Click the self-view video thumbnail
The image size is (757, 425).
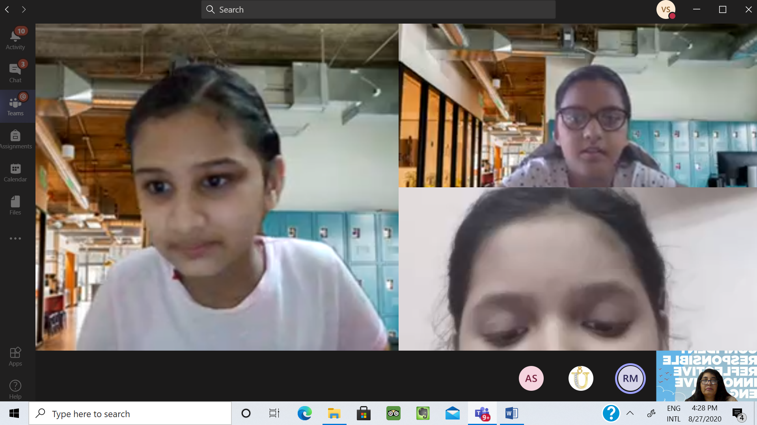point(706,376)
